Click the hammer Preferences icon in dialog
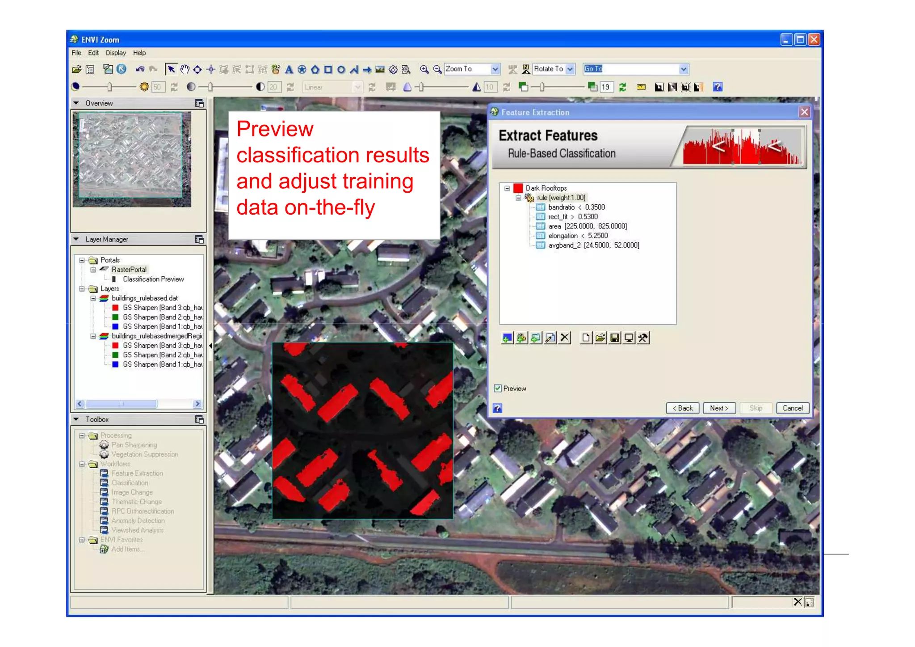The image size is (915, 647). [x=643, y=338]
